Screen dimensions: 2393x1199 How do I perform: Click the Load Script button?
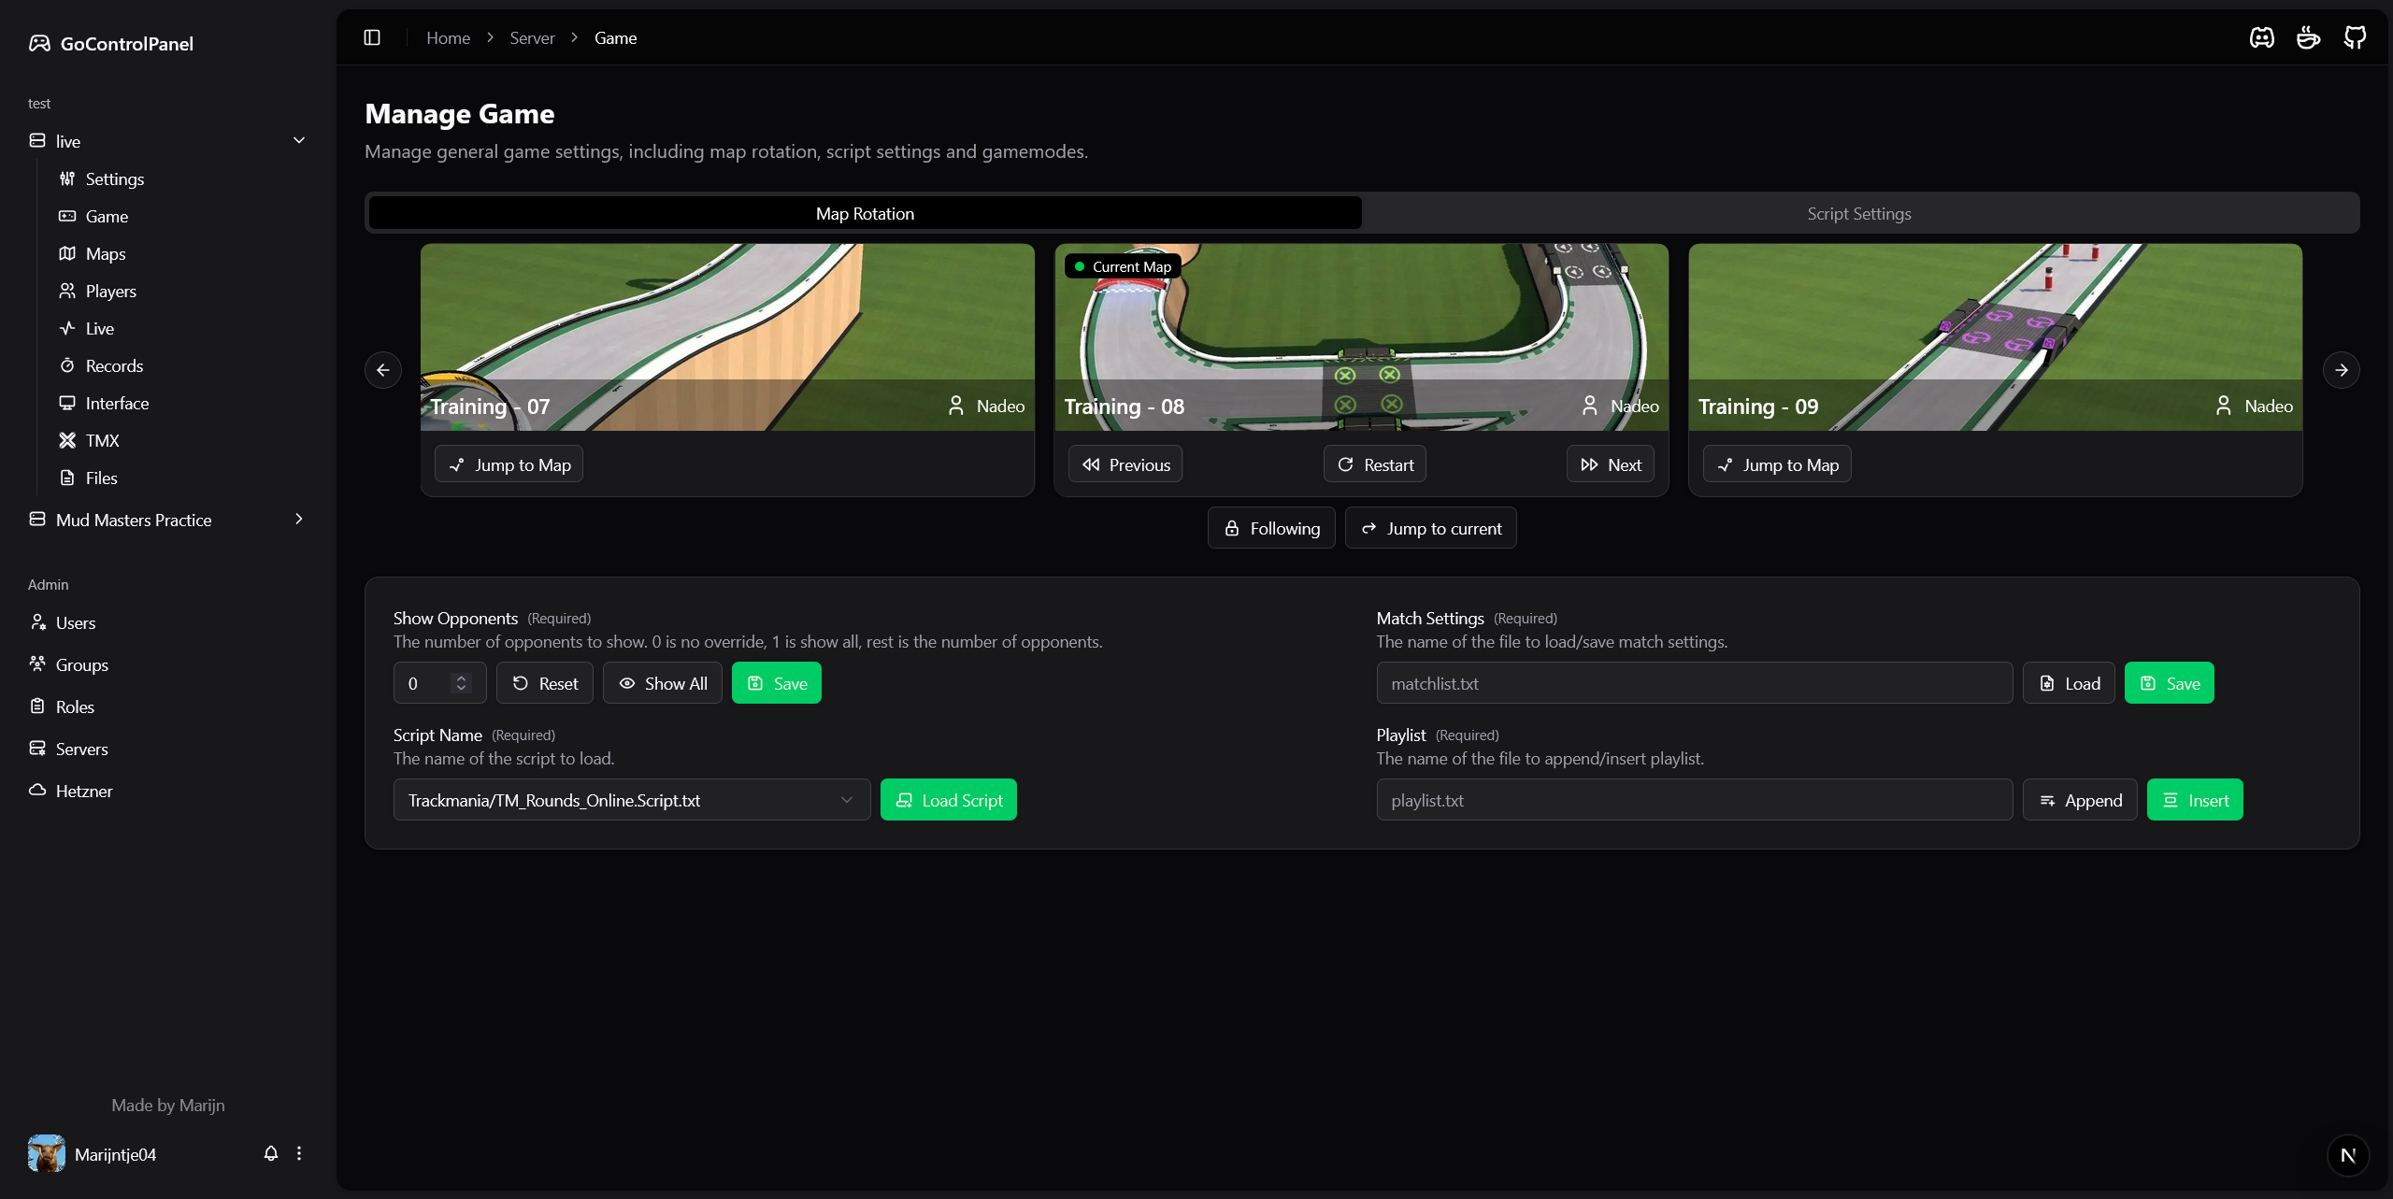[x=948, y=800]
